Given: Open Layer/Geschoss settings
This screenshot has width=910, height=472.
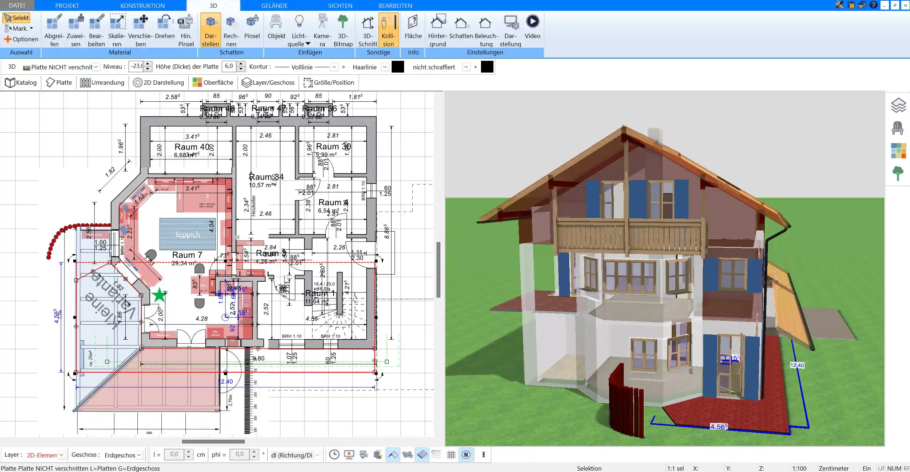Looking at the screenshot, I should (268, 83).
